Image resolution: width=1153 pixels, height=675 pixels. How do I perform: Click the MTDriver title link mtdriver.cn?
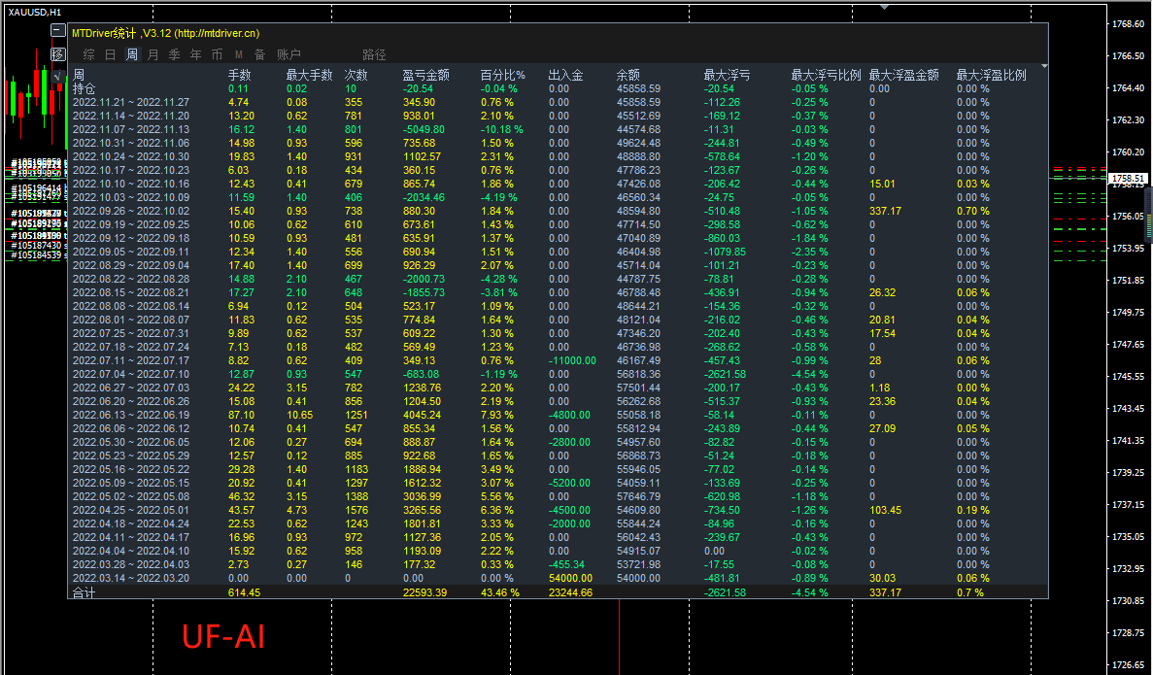(x=217, y=33)
